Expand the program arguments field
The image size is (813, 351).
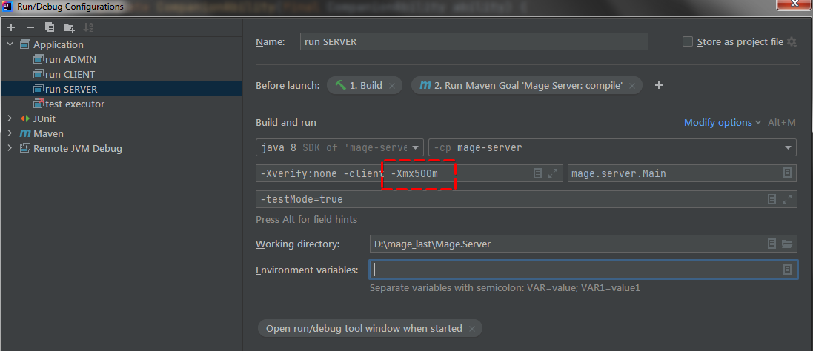787,199
